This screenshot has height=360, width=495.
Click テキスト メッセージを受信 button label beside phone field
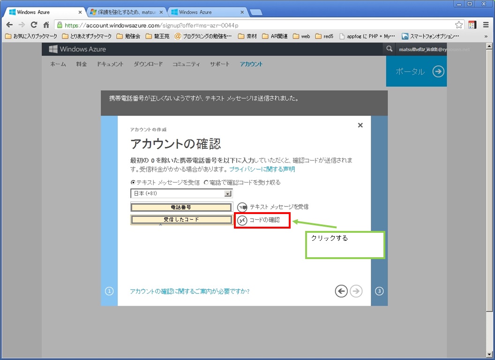coord(279,207)
